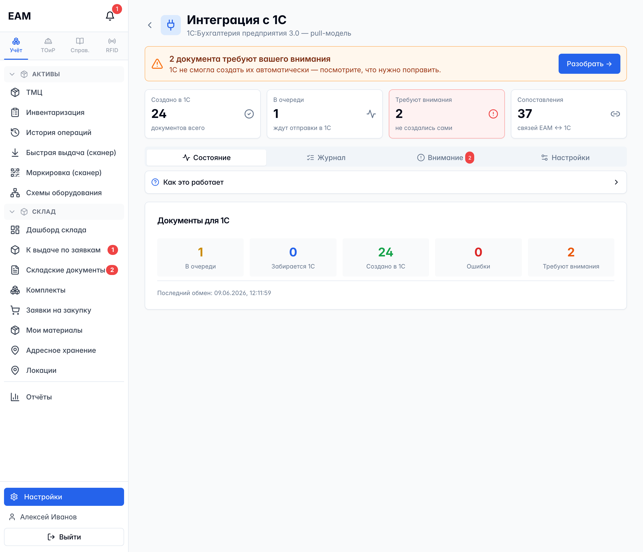
Task: Click the Настройки gear icon
Action: [x=14, y=497]
